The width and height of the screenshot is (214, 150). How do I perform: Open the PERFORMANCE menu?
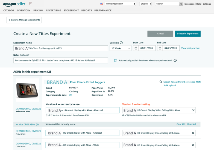point(103,10)
